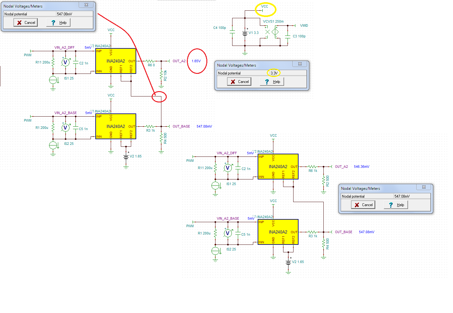Viewport: 453px width, 313px height.
Task: Click the VMID net label
Action: point(304,25)
